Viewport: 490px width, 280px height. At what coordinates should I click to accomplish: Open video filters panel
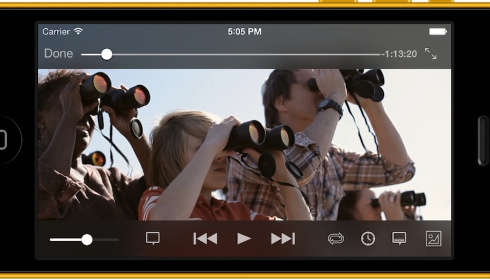tap(433, 239)
